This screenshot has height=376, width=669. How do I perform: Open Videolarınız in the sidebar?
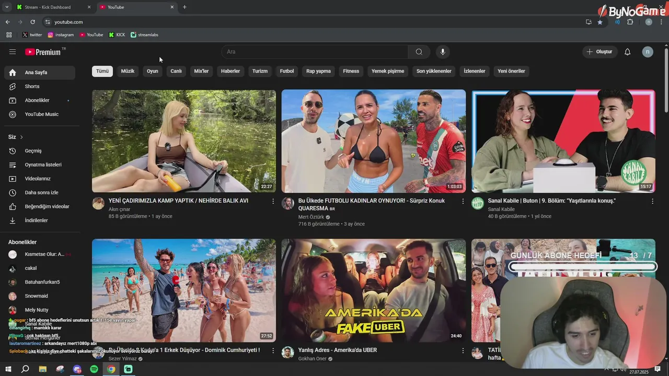40,179
